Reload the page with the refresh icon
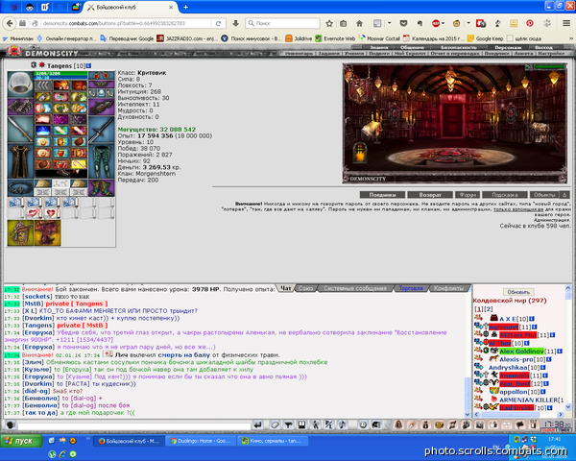 (218, 23)
